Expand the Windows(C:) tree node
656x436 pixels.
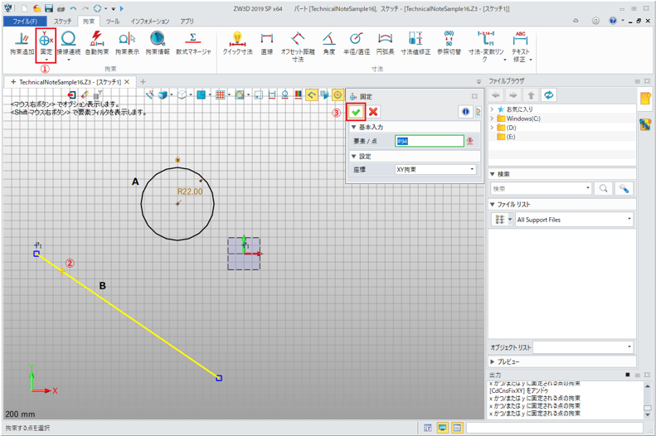click(492, 119)
